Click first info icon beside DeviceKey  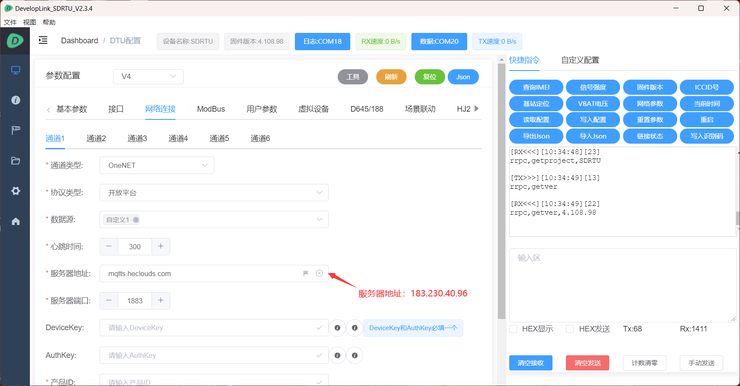pyautogui.click(x=337, y=328)
